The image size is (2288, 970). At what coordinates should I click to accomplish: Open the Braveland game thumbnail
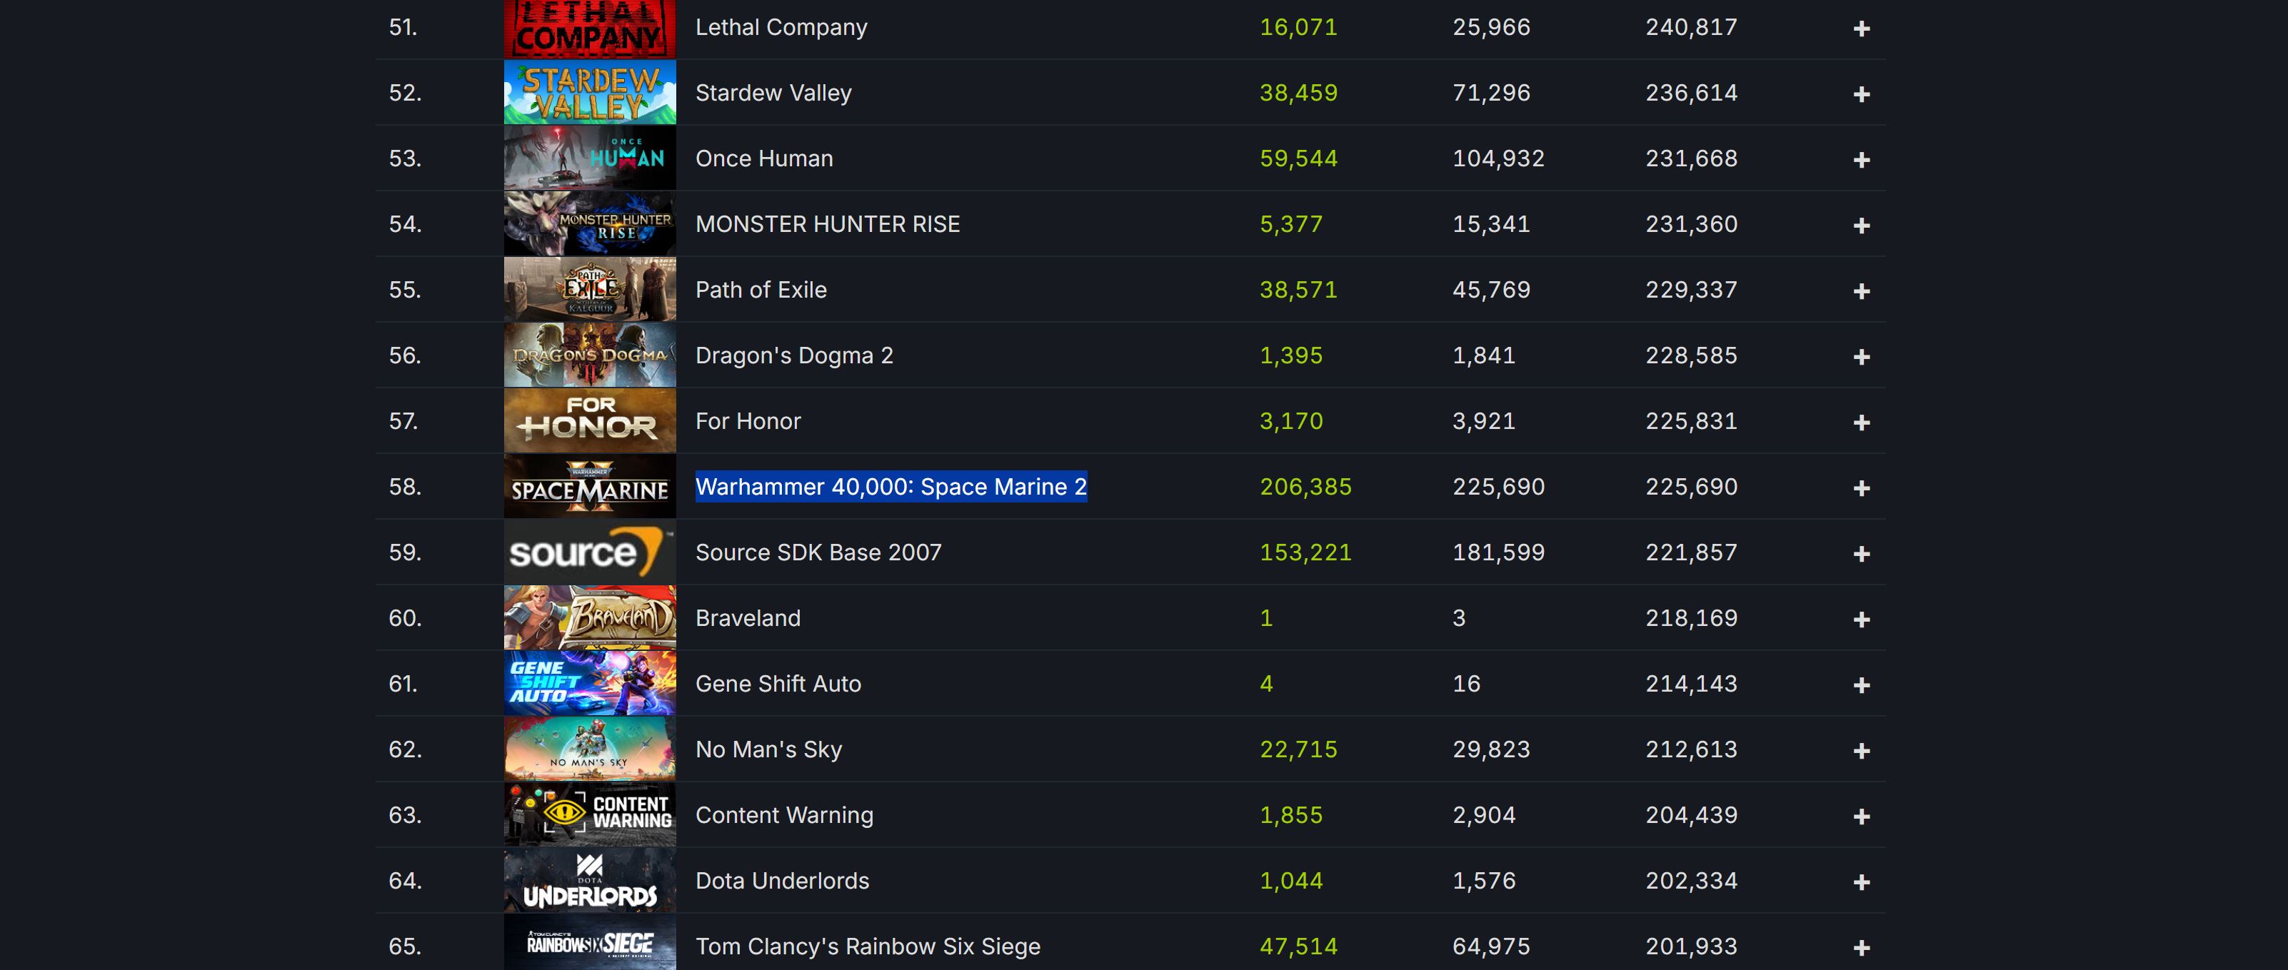[590, 617]
